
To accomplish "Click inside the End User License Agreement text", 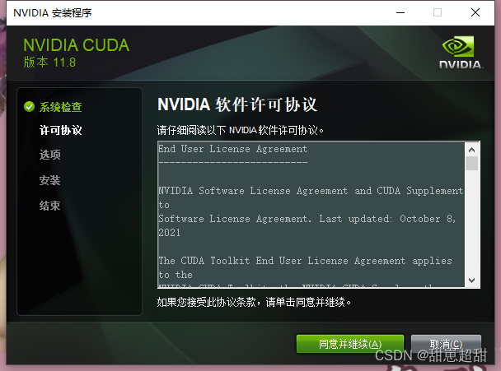I will (x=311, y=215).
